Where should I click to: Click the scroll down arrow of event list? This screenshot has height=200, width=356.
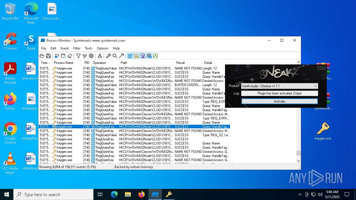298,161
